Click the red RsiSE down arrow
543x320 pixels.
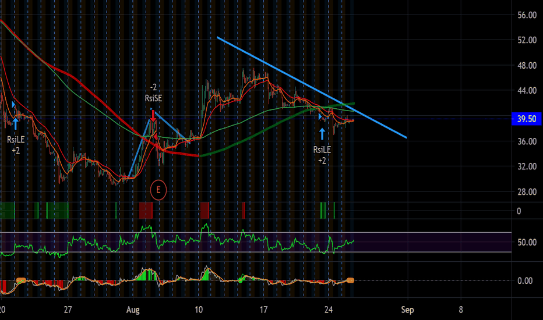pos(153,116)
